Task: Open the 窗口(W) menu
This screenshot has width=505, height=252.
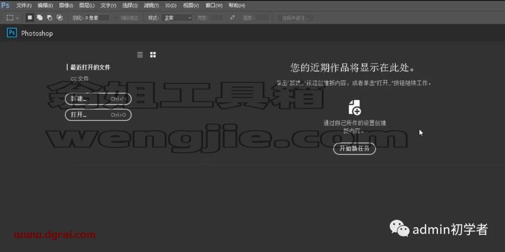Action: click(x=214, y=6)
